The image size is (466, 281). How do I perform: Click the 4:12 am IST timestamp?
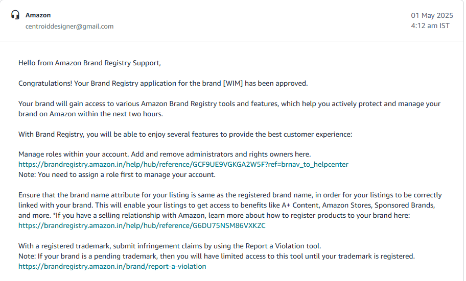[430, 26]
